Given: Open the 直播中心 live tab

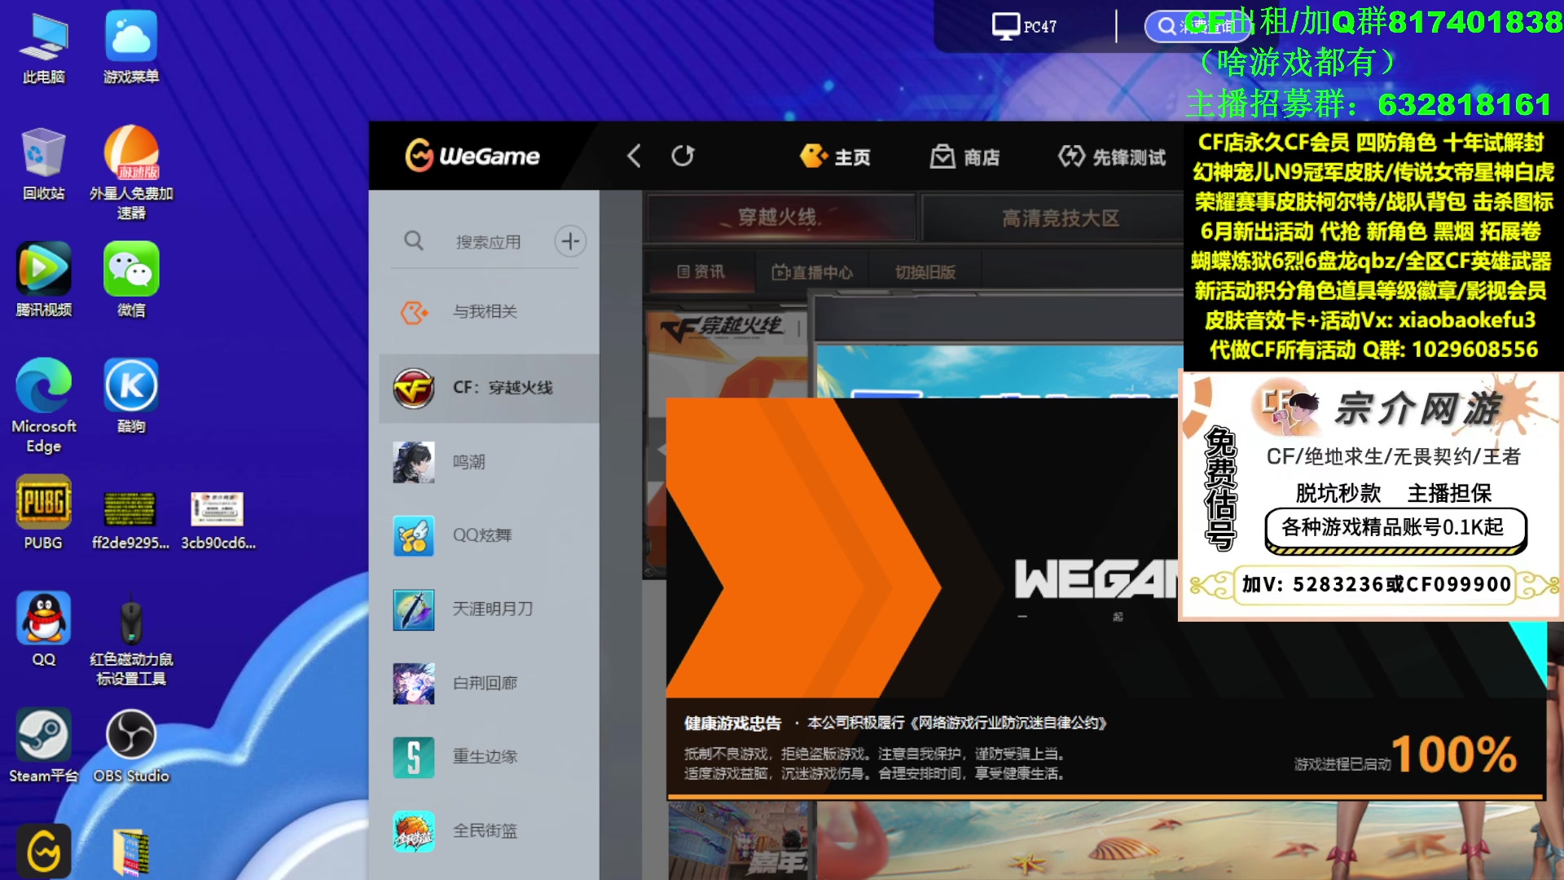Looking at the screenshot, I should click(x=812, y=272).
